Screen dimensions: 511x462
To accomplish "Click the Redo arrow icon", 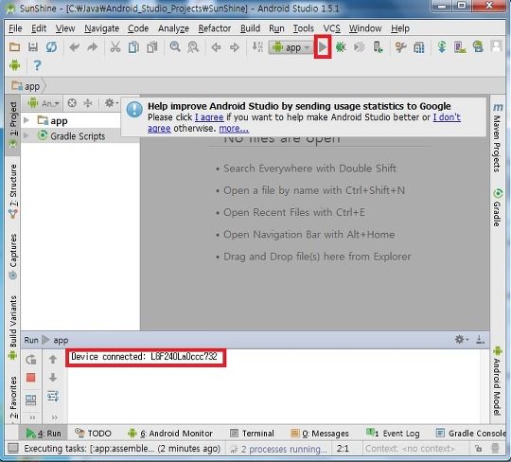I will (x=93, y=47).
